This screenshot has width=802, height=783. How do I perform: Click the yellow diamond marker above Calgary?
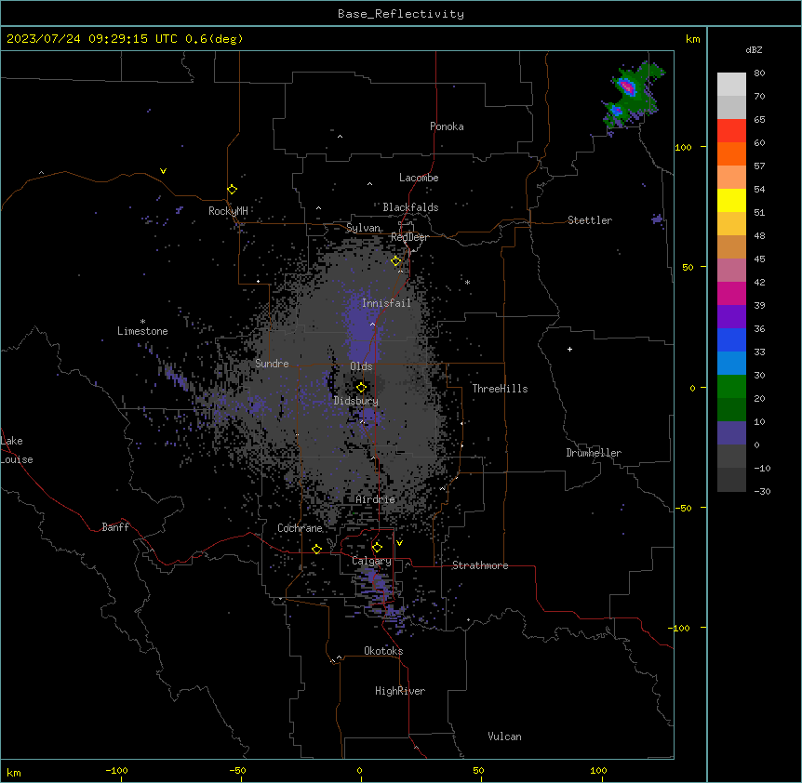tap(377, 548)
